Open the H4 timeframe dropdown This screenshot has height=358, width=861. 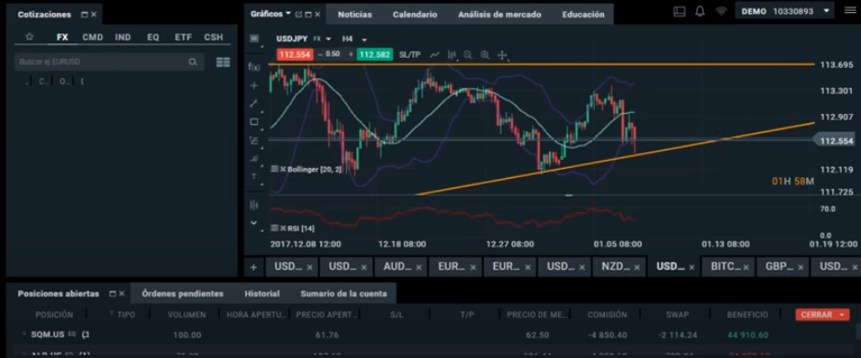tap(354, 39)
